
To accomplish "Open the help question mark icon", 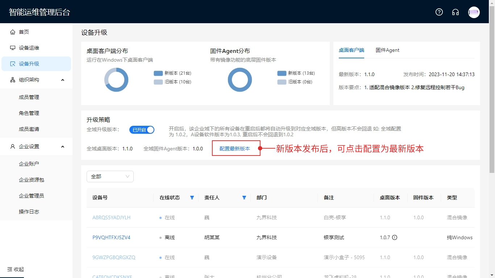I will (x=439, y=12).
